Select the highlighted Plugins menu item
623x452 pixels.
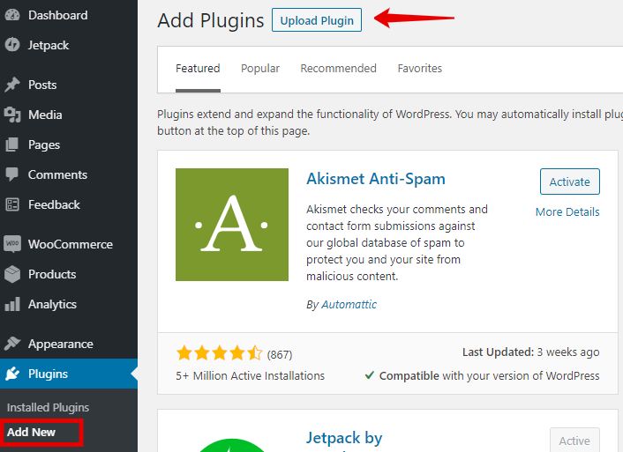click(x=69, y=374)
